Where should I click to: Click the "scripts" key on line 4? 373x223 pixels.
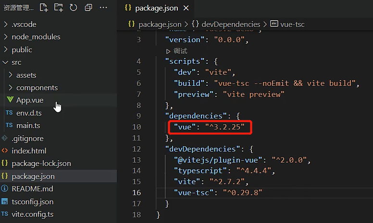[x=185, y=61]
